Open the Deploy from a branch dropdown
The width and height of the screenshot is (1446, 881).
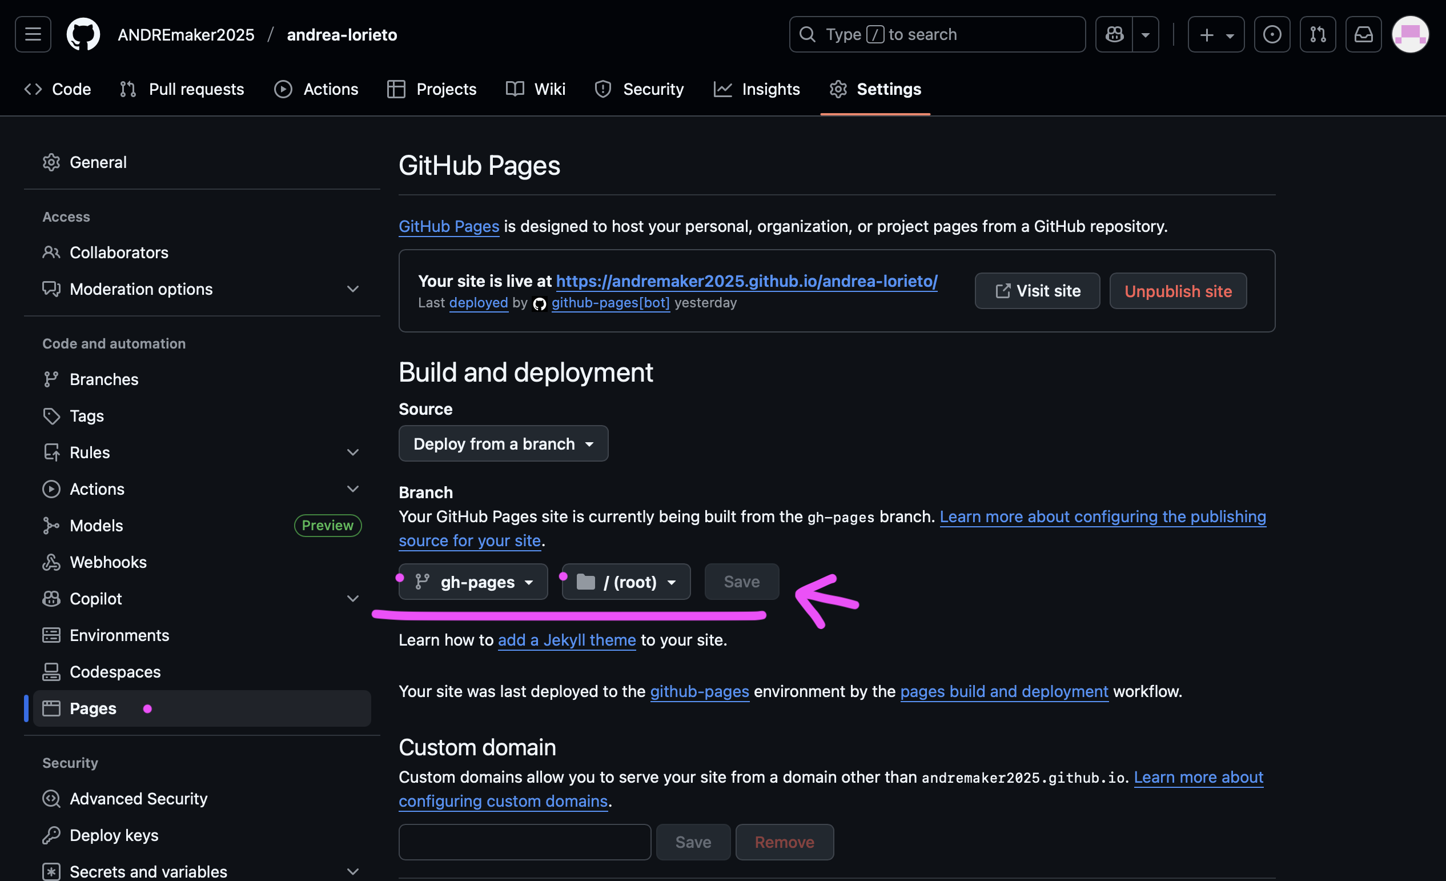(503, 444)
